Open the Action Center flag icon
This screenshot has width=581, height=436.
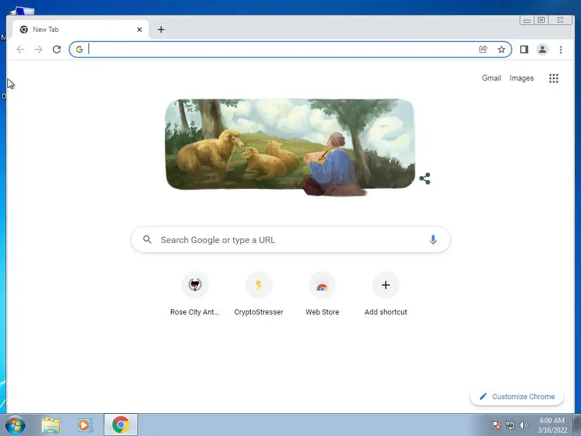point(496,425)
